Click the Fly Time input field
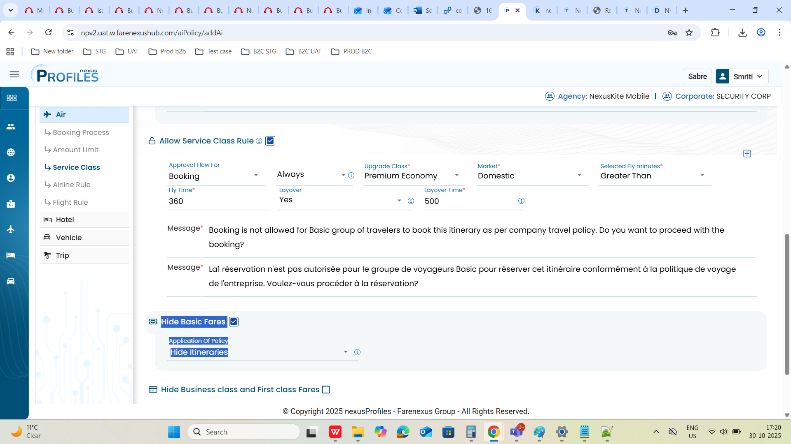The height and width of the screenshot is (444, 791). [216, 201]
